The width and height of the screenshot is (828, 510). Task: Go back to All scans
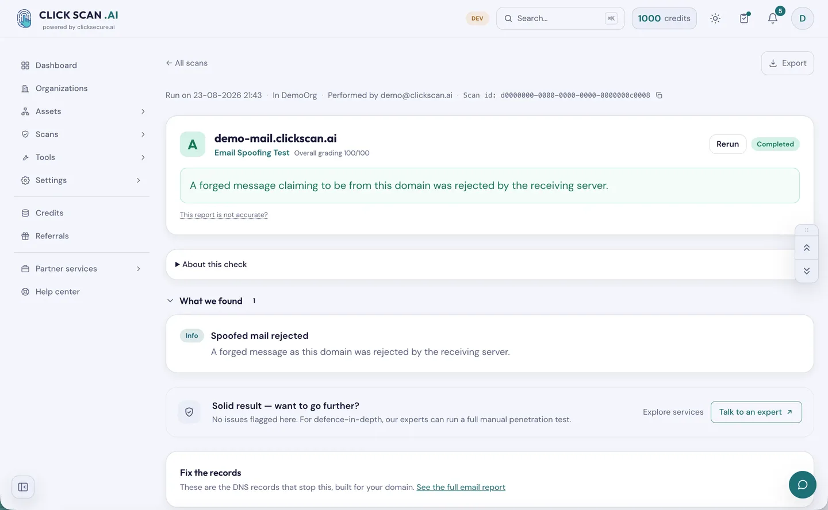(187, 63)
